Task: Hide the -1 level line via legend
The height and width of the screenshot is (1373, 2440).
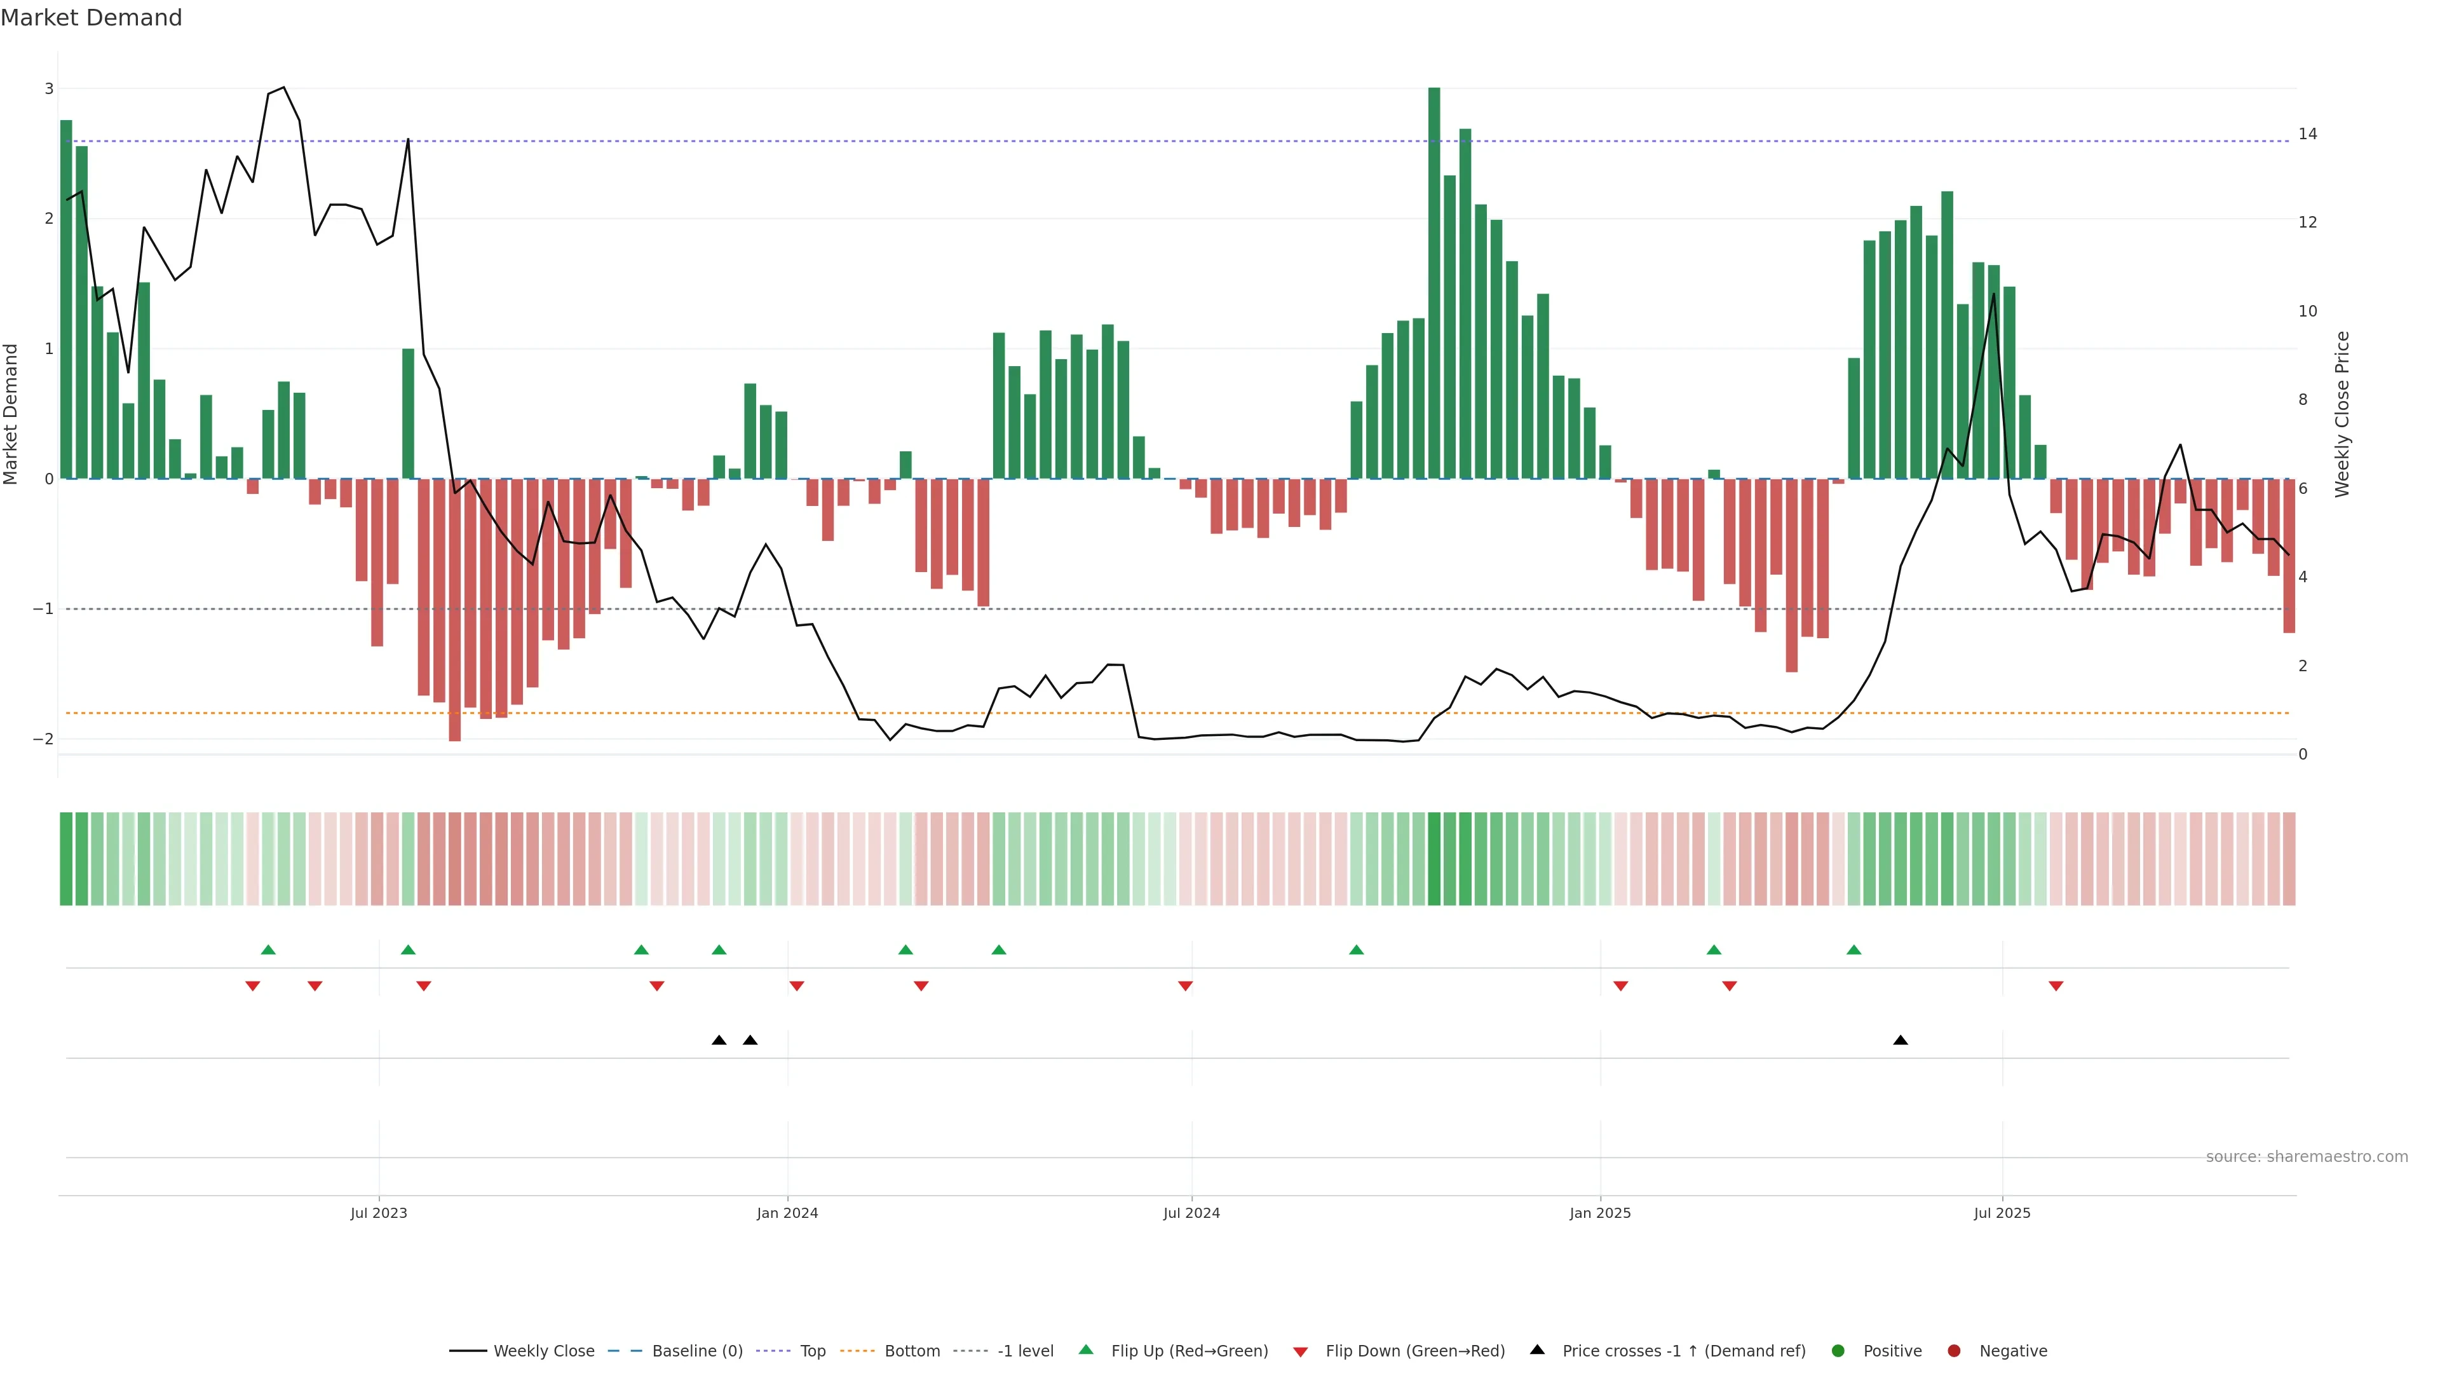Action: 1025,1350
